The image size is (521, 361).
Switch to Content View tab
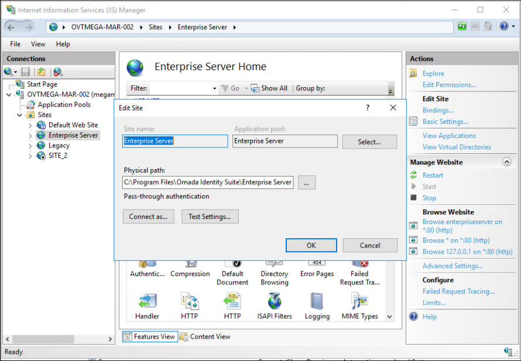coord(205,337)
